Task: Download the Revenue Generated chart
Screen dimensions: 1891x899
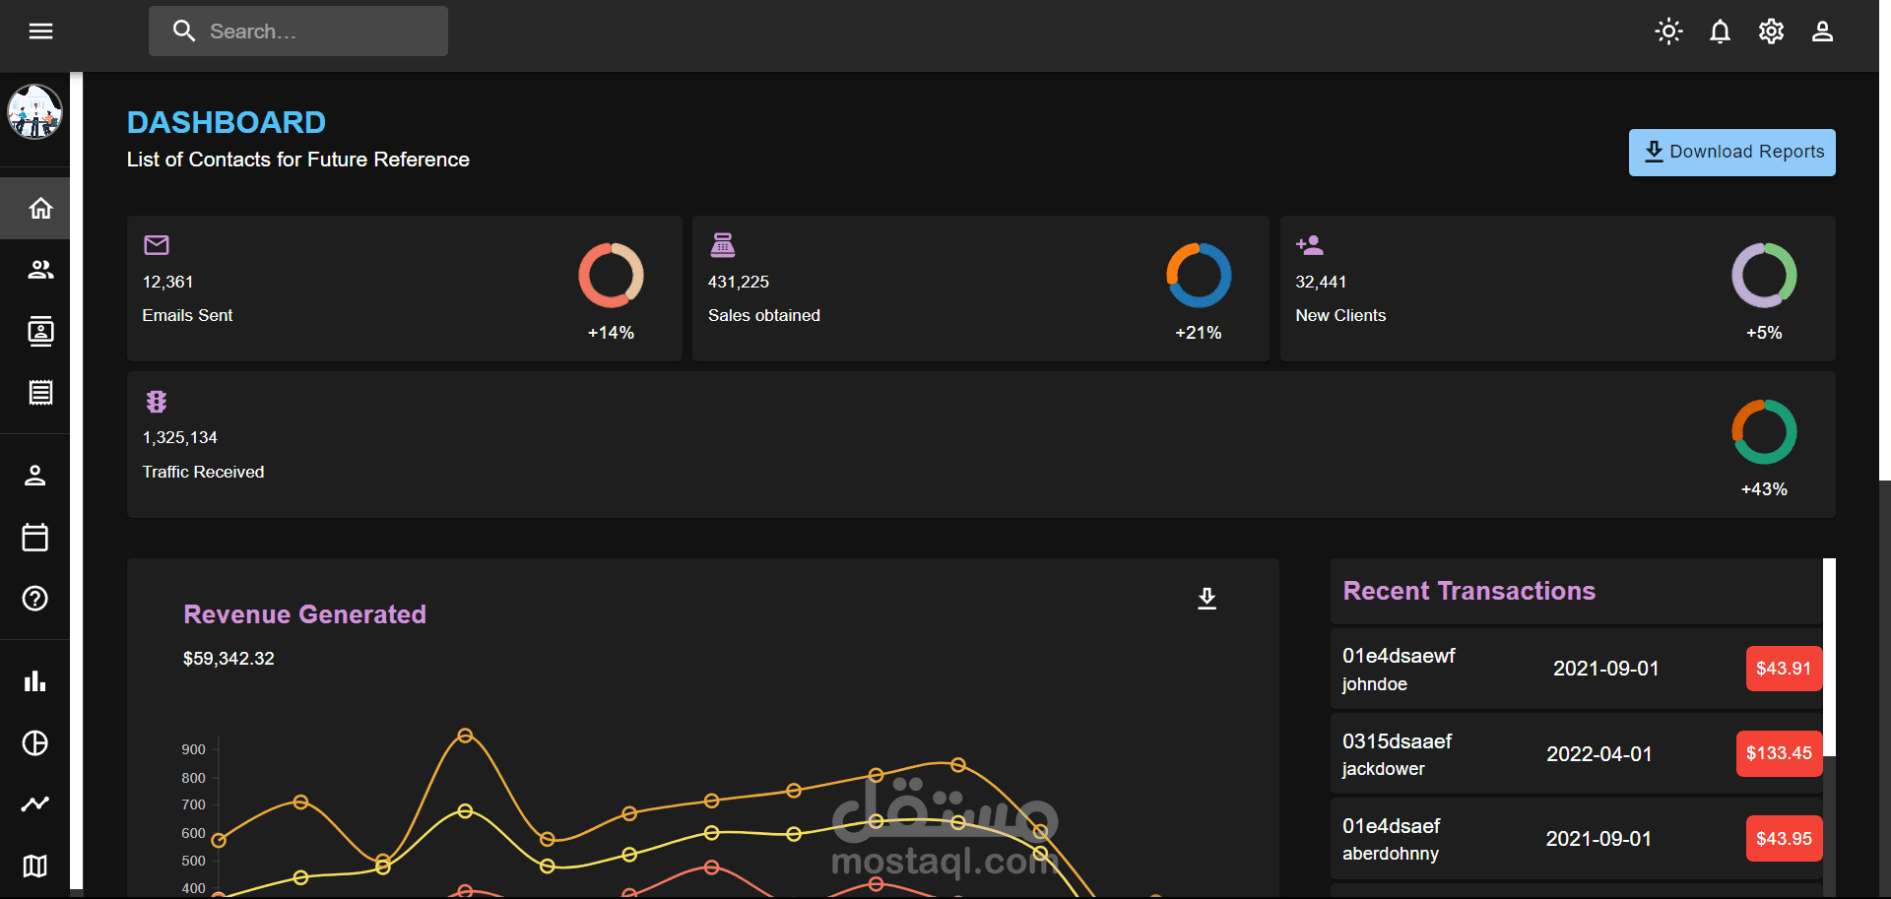Action: pos(1206,599)
